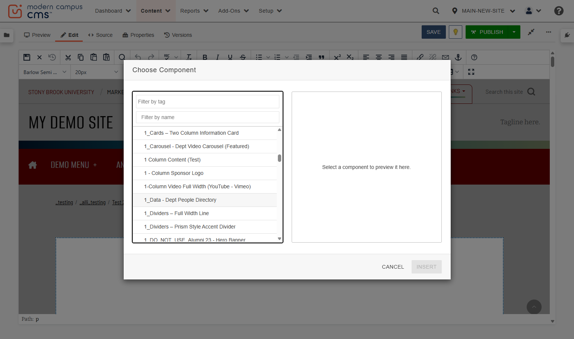This screenshot has height=339, width=574.
Task: Toggle the editor fullscreen icon
Action: pos(471,72)
